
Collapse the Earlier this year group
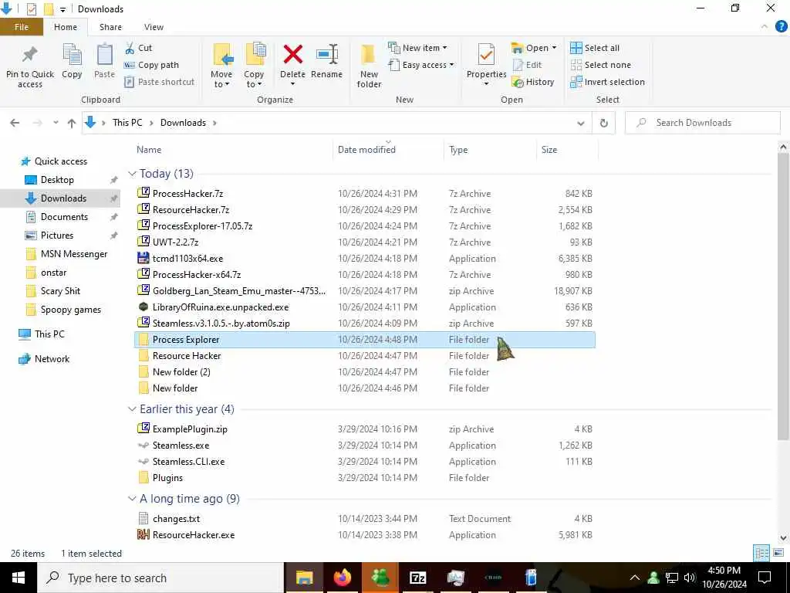coord(132,409)
